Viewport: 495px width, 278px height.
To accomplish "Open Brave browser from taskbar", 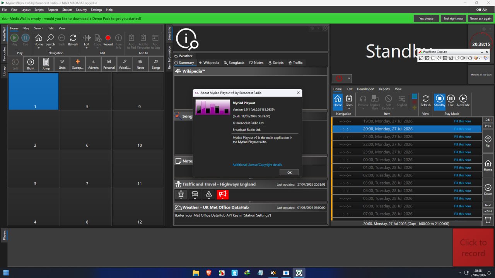I will [209, 273].
